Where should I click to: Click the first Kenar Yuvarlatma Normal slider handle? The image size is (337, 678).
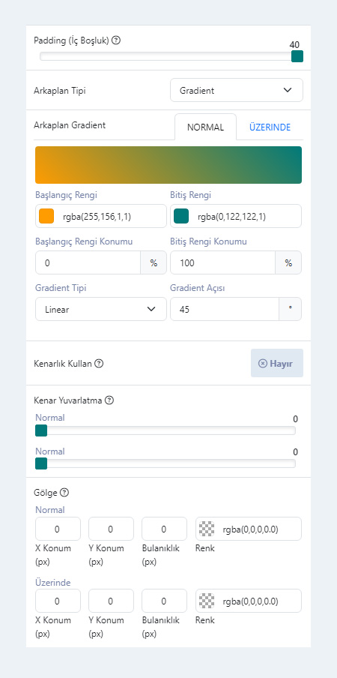pos(41,430)
